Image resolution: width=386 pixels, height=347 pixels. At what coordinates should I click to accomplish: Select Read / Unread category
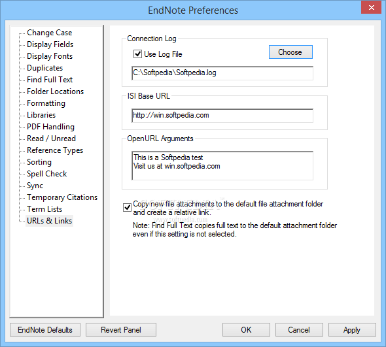(x=51, y=139)
